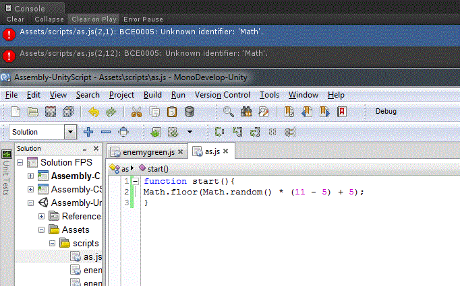This screenshot has height=286, width=460.
Task: Click the Save file floppy icon
Action: pyautogui.click(x=51, y=112)
